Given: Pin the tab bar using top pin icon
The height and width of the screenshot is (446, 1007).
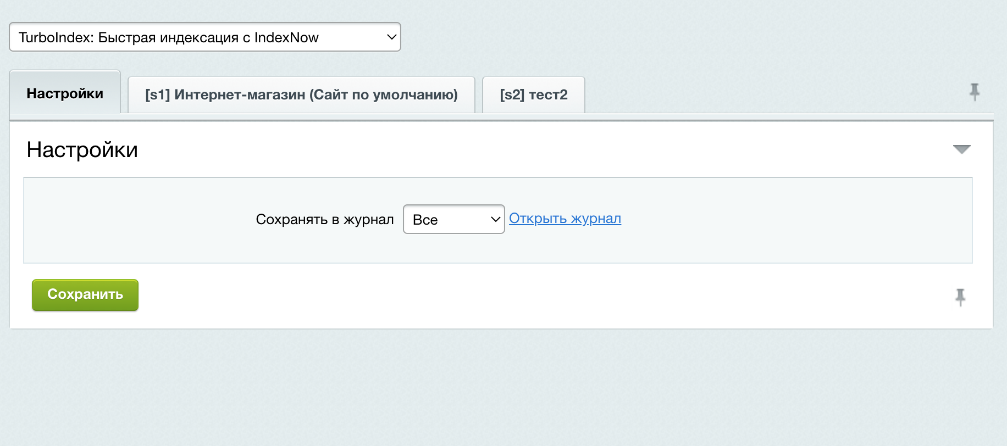Looking at the screenshot, I should coord(974,92).
